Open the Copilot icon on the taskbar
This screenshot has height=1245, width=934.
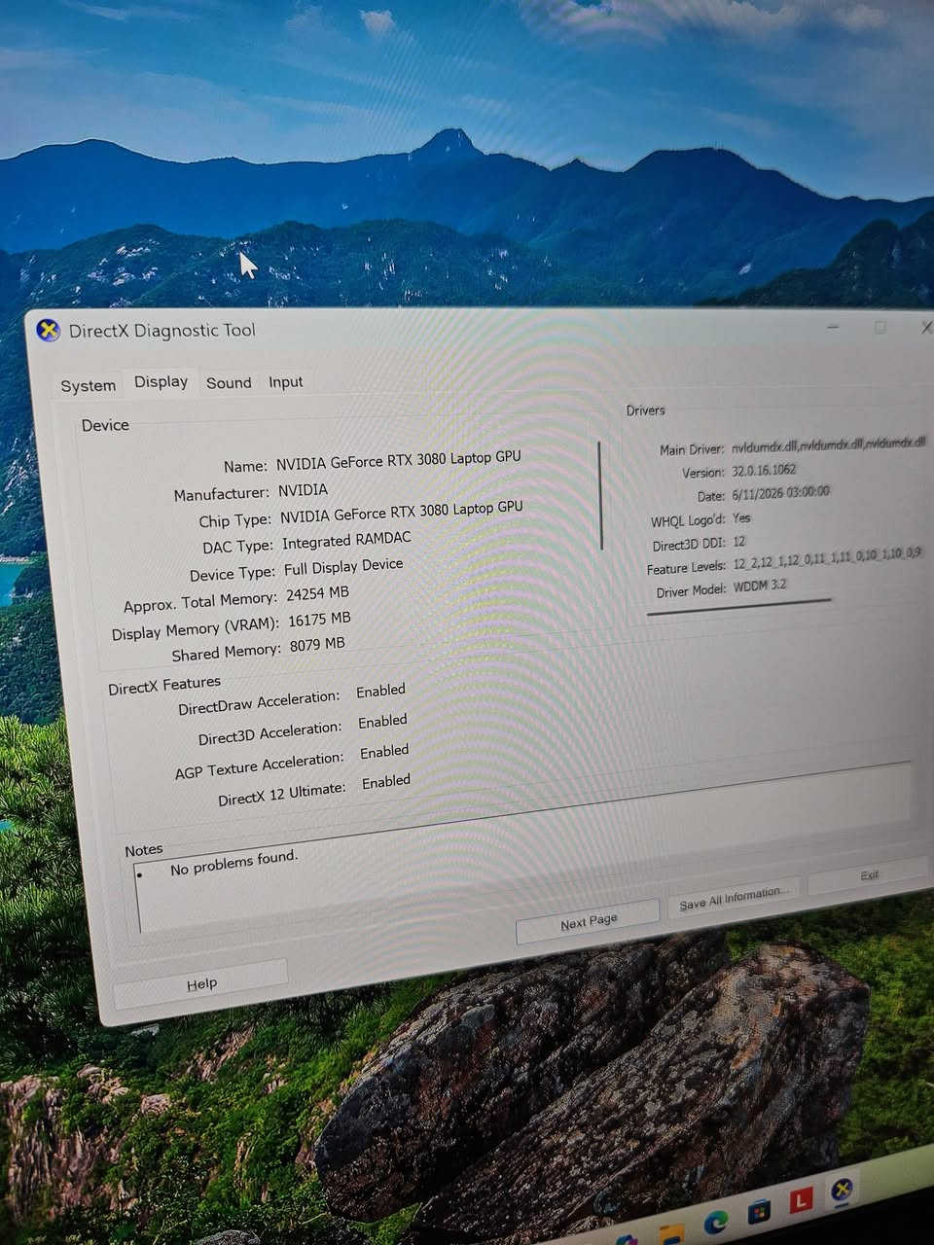[628, 1240]
